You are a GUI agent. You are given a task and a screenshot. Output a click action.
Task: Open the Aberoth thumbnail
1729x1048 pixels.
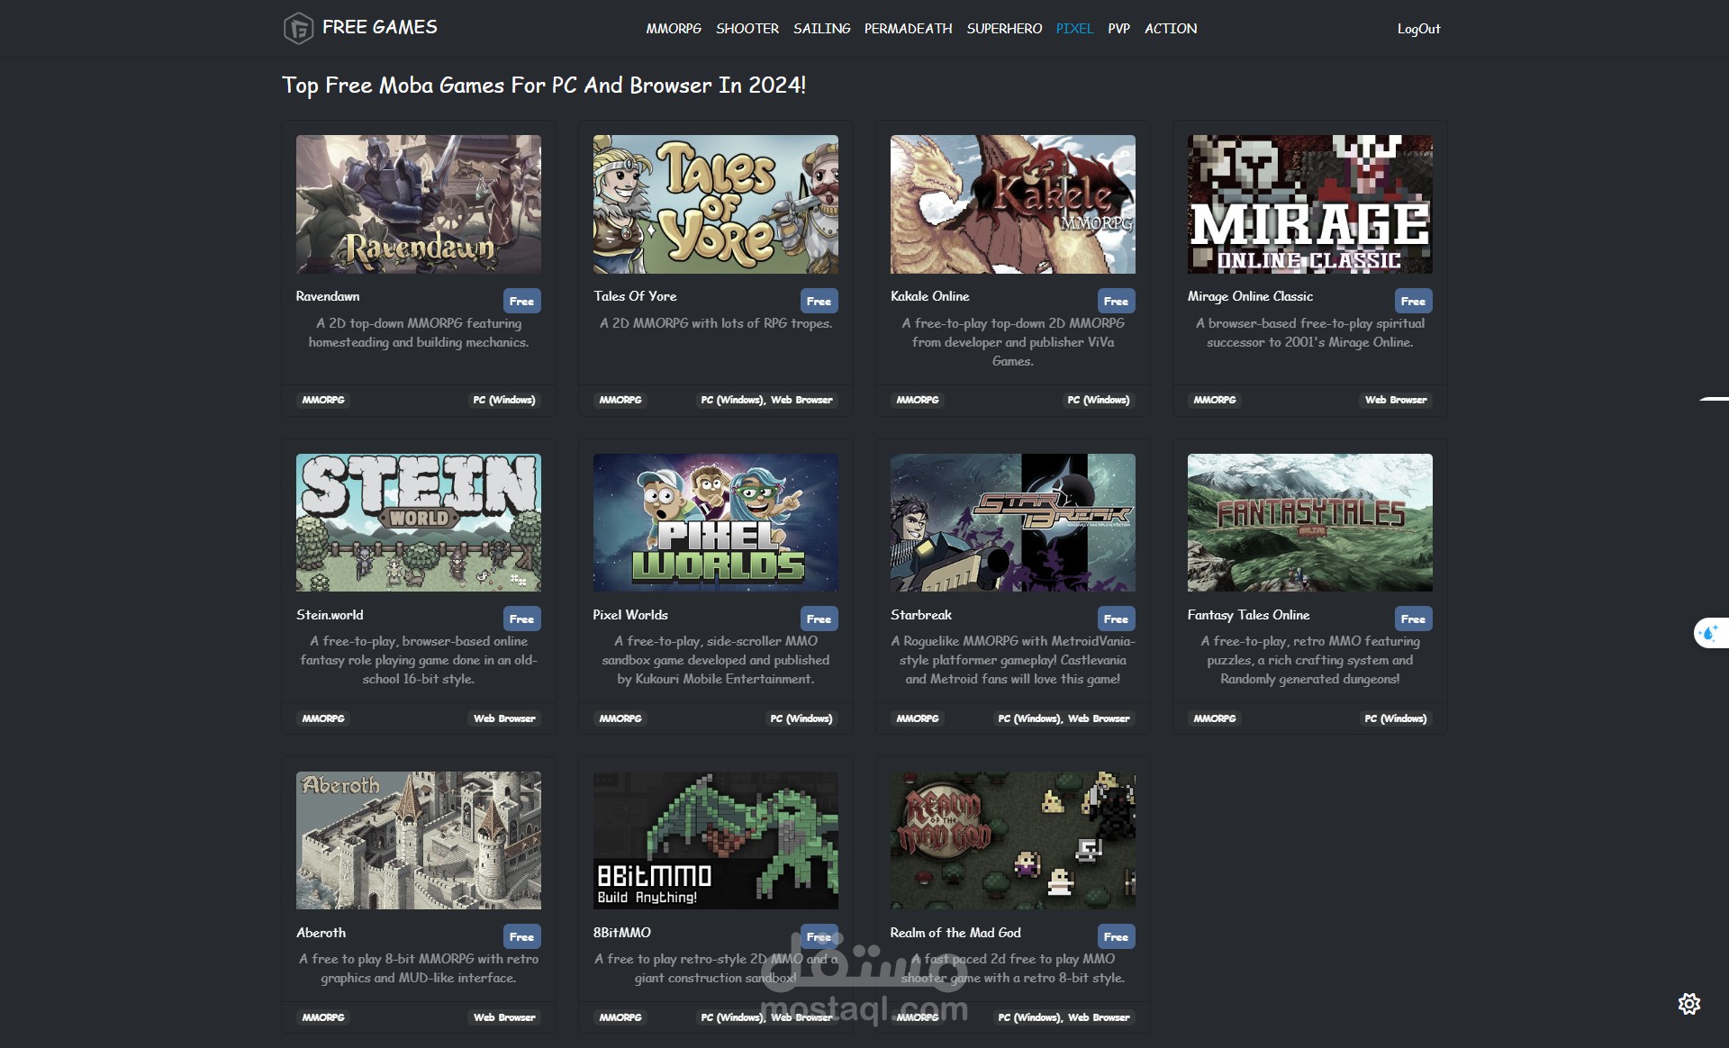pyautogui.click(x=419, y=840)
